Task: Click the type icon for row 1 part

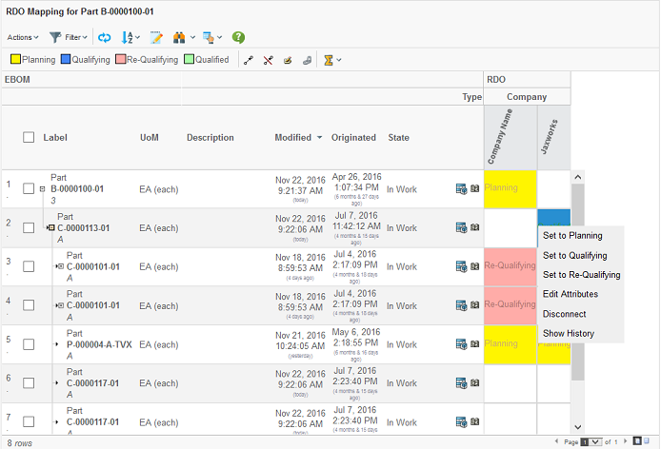Action: pyautogui.click(x=461, y=188)
